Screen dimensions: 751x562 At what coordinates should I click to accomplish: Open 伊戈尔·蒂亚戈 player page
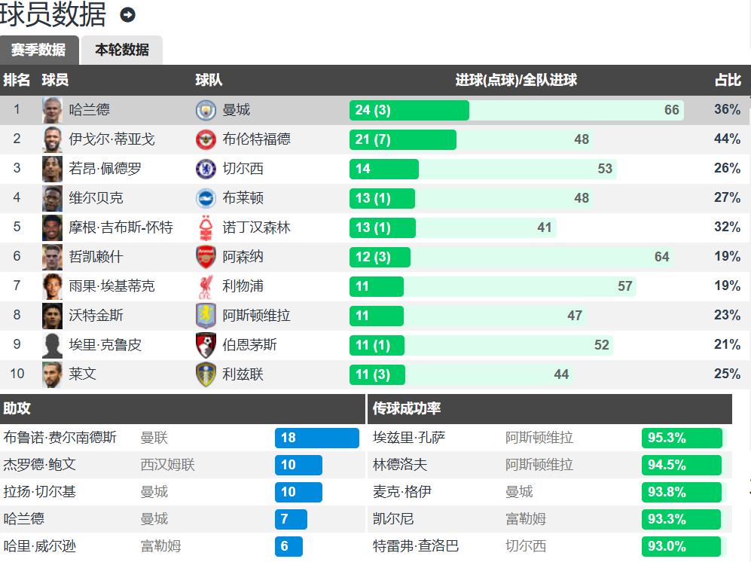[111, 139]
